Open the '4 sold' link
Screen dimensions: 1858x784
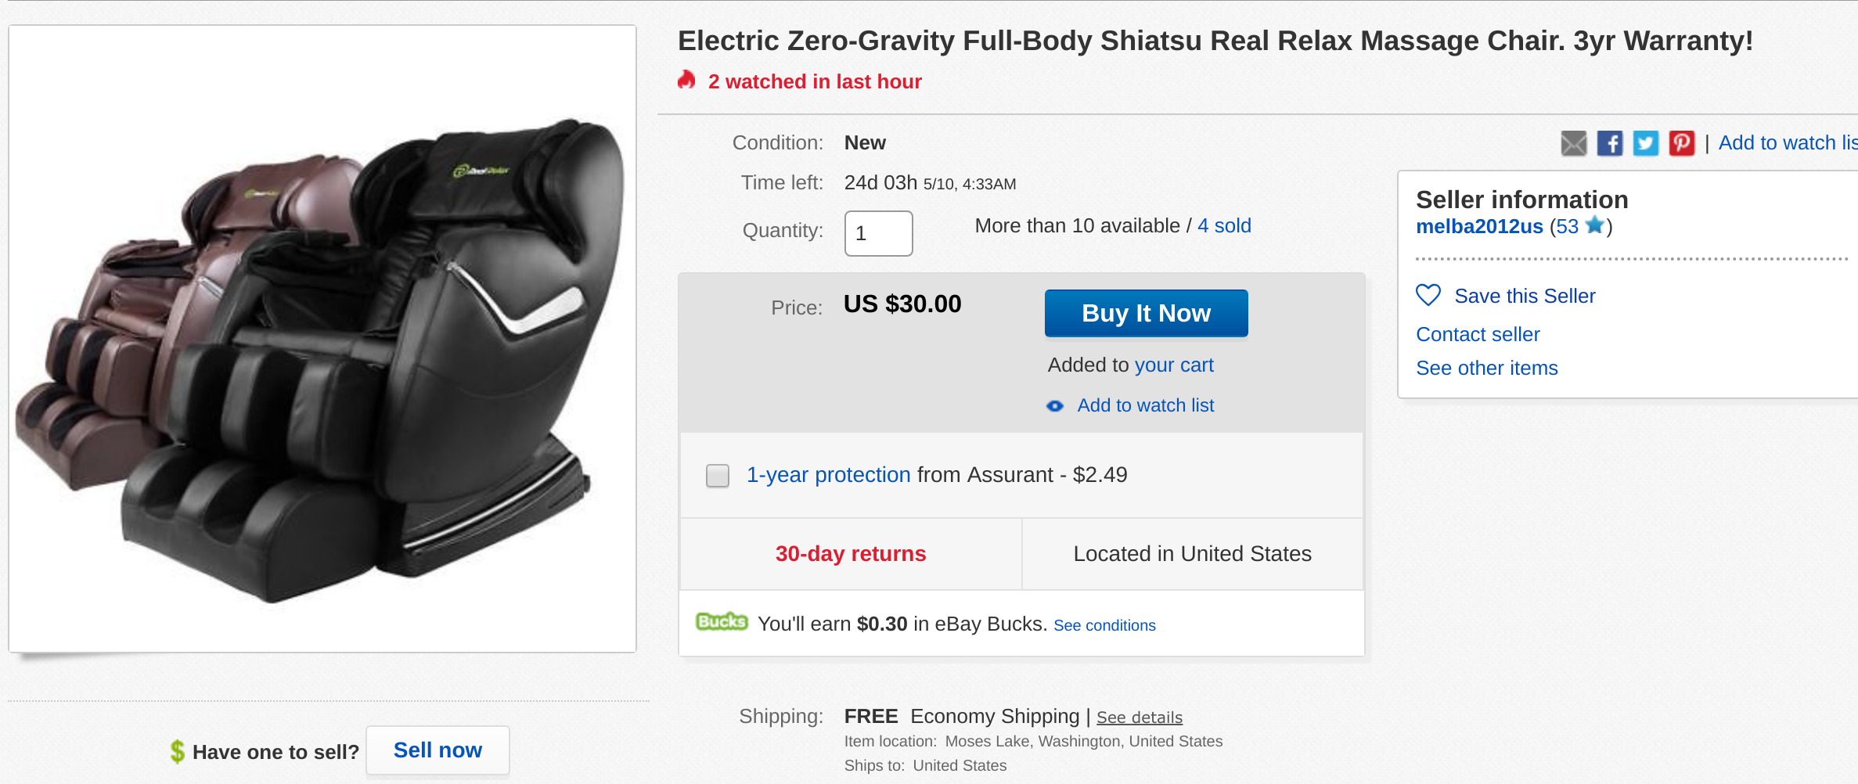click(x=1224, y=226)
